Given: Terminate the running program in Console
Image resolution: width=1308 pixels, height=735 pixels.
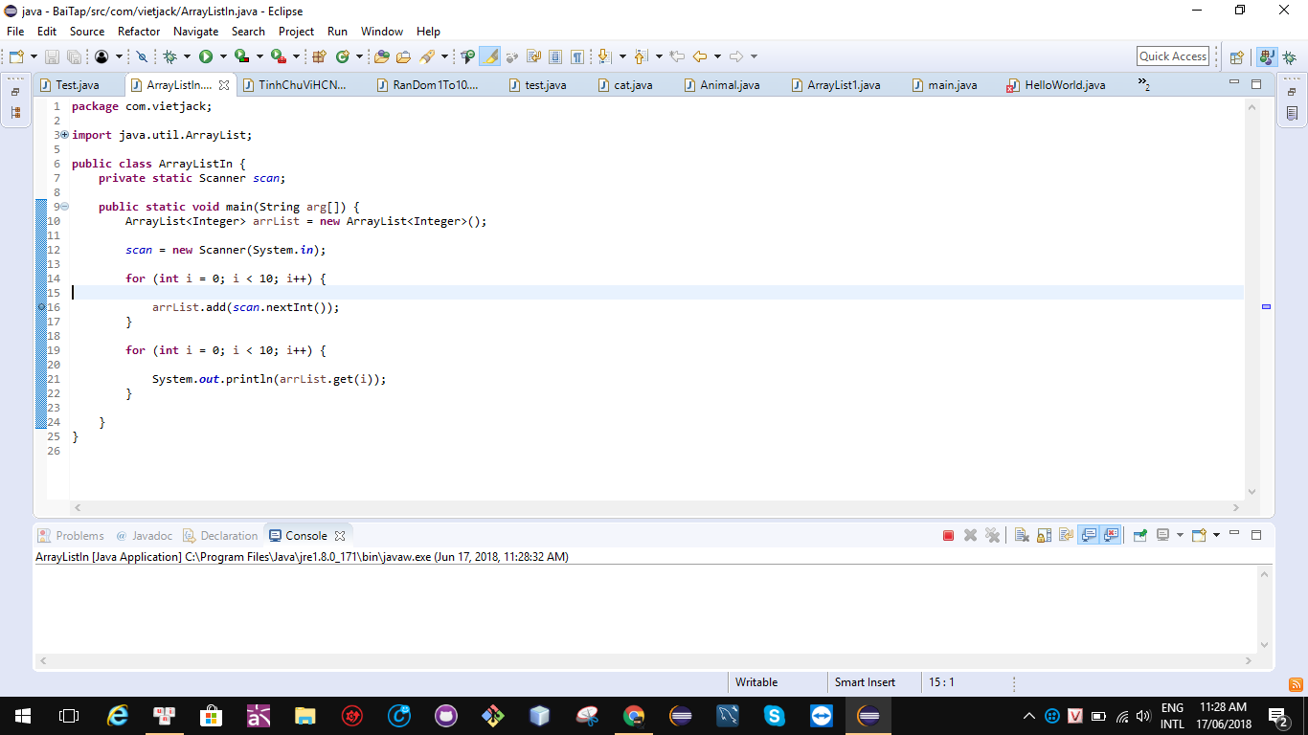Looking at the screenshot, I should pos(948,536).
